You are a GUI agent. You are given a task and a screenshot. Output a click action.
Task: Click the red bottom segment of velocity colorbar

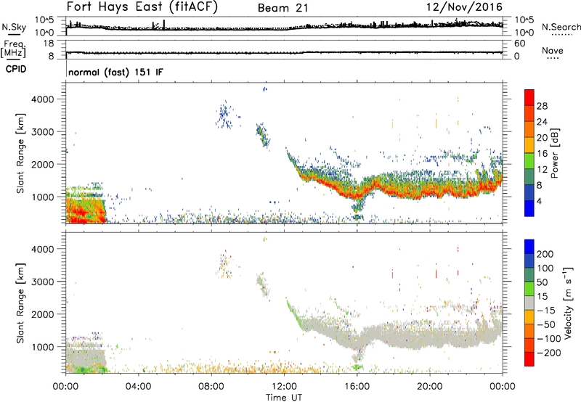529,359
